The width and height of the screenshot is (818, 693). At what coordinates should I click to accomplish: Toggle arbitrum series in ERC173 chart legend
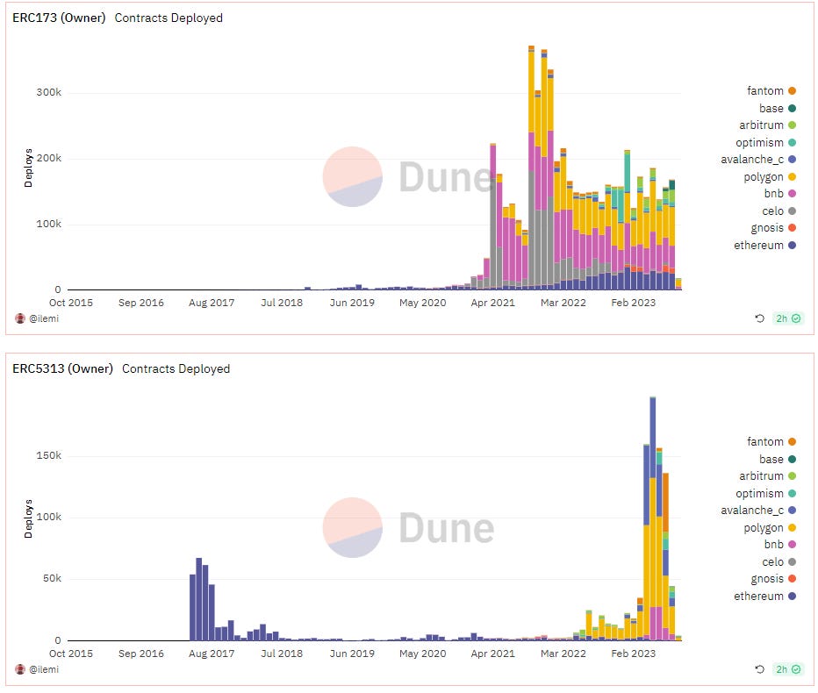(x=767, y=125)
